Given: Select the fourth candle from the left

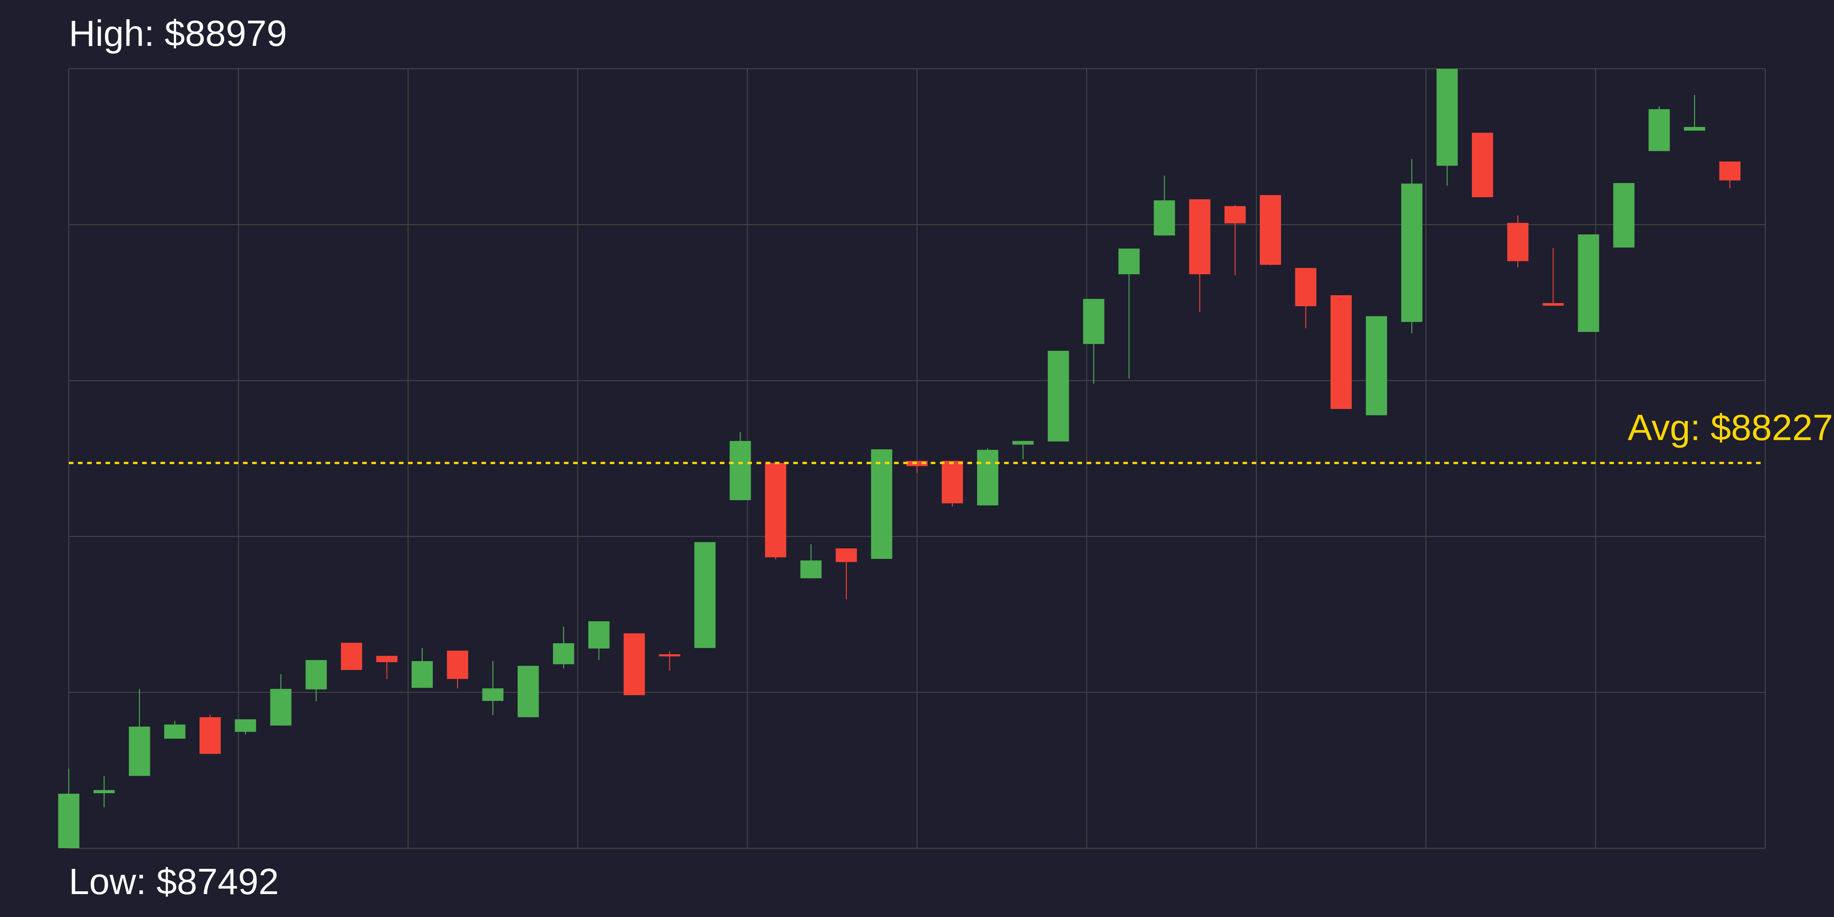Looking at the screenshot, I should tap(174, 731).
